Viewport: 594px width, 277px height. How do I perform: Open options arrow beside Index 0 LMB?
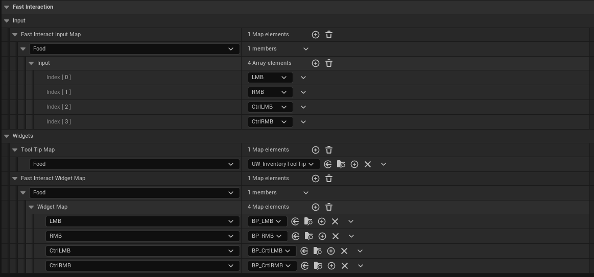[x=303, y=78]
